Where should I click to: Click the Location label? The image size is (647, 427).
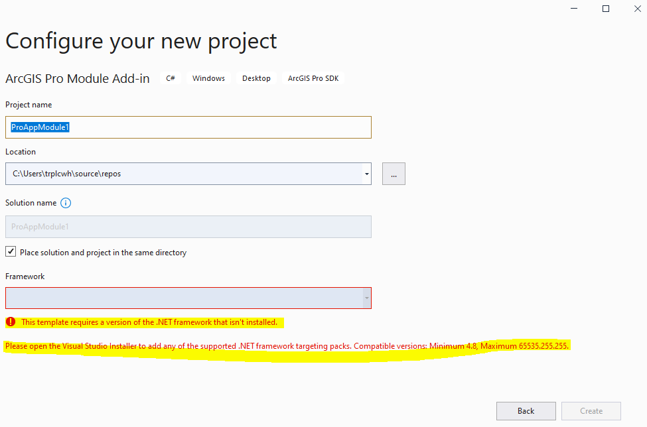coord(20,152)
